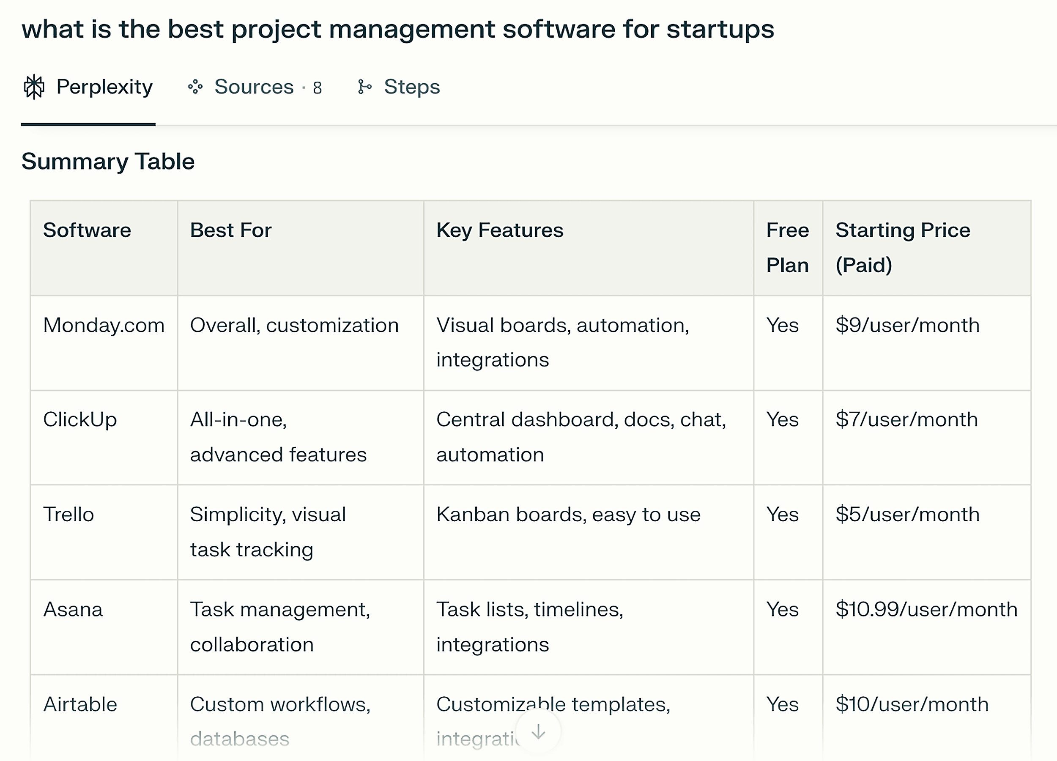Click the ClickUp software cell
Screen dimensions: 1057x761
pos(79,419)
